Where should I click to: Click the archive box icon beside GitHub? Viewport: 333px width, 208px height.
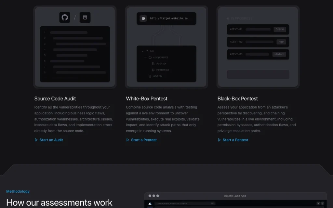click(x=85, y=18)
